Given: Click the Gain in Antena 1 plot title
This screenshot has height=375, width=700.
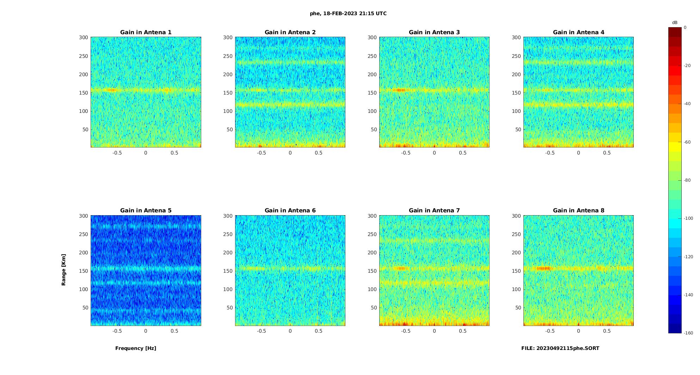Looking at the screenshot, I should (x=146, y=32).
